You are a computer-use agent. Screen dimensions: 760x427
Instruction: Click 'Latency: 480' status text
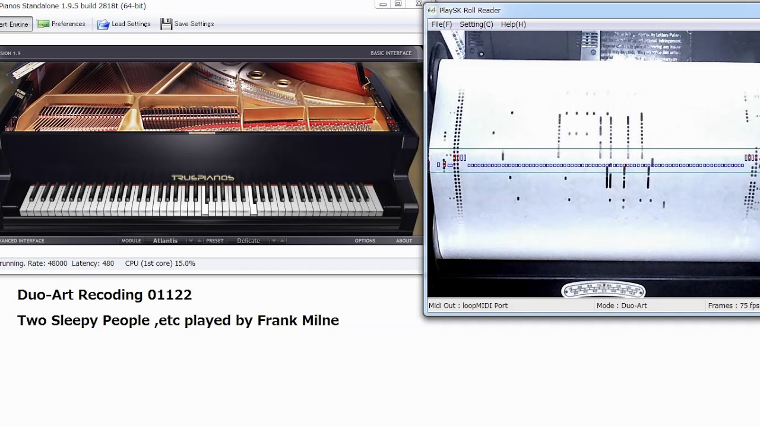coord(93,263)
